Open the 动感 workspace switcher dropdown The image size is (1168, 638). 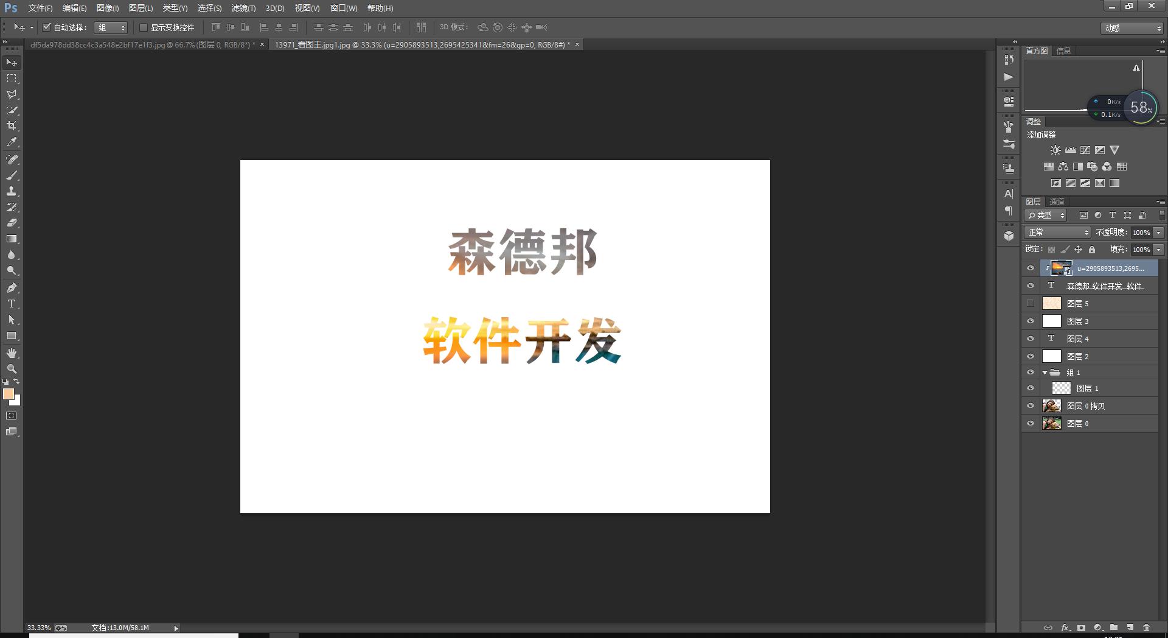click(x=1131, y=28)
